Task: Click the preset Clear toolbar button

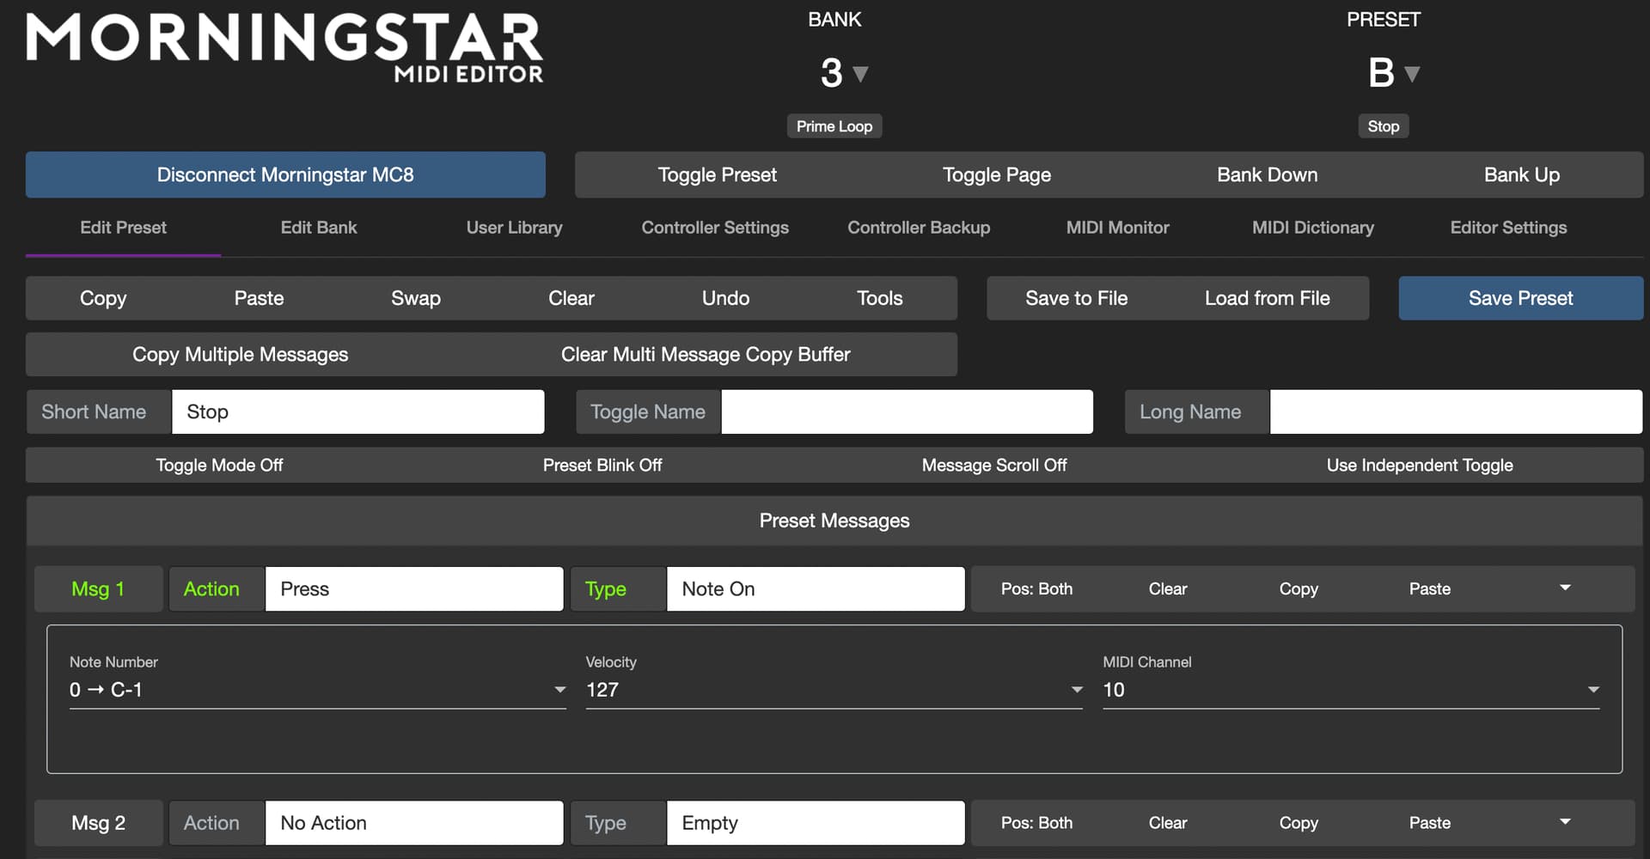Action: pyautogui.click(x=571, y=298)
